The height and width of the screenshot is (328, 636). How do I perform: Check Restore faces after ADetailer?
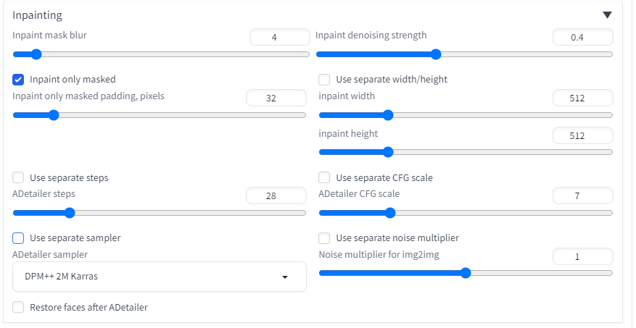point(19,307)
